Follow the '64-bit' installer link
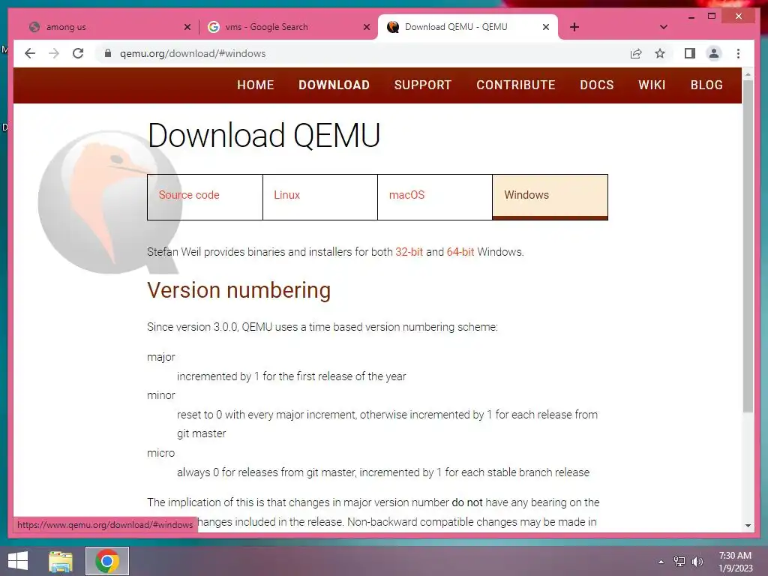The height and width of the screenshot is (576, 768). point(460,252)
